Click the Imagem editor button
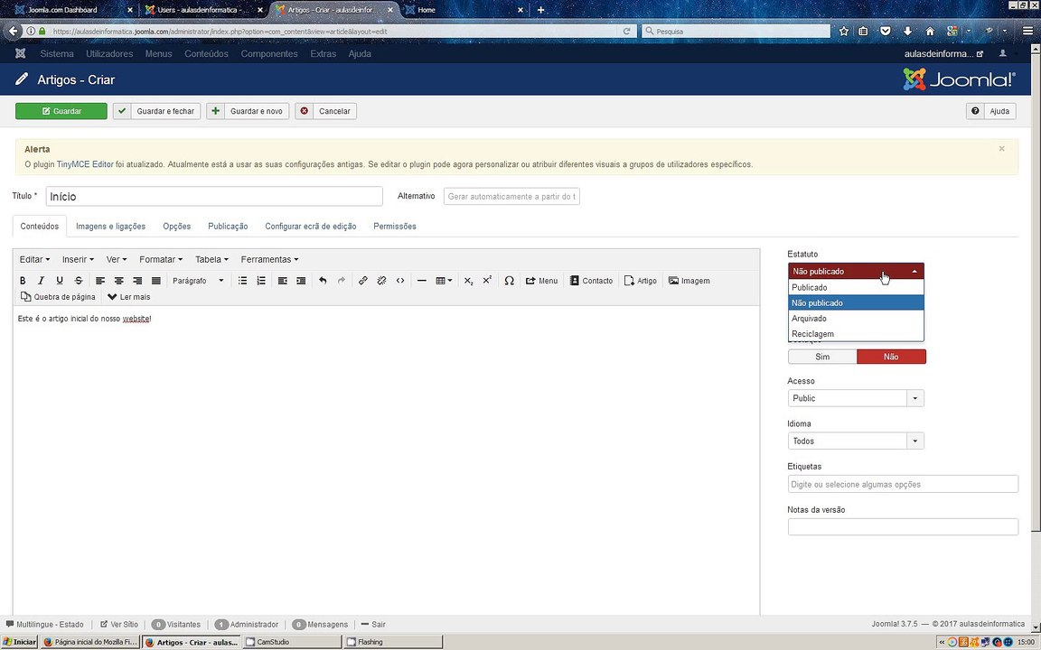Screen dimensions: 1041x650 pos(689,281)
